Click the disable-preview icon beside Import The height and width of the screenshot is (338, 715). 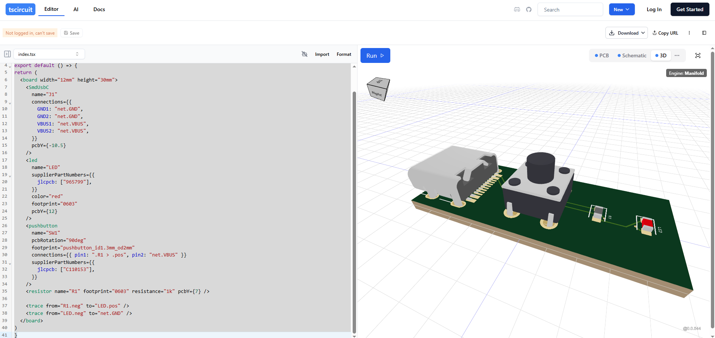(x=305, y=54)
